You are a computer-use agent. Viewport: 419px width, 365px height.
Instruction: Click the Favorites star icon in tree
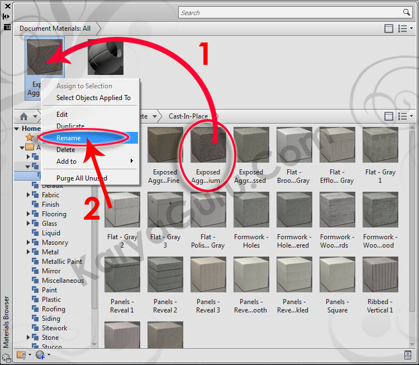click(x=30, y=138)
